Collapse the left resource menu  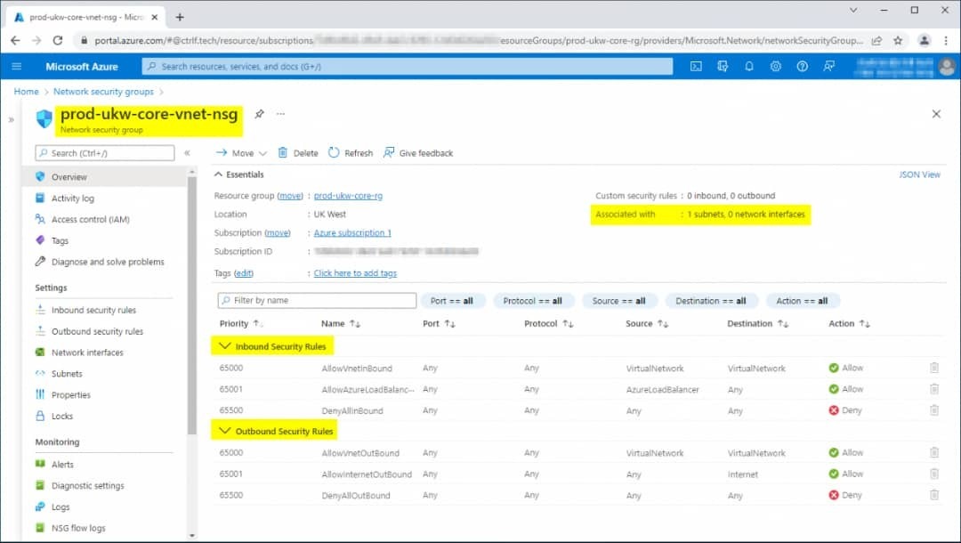(187, 153)
